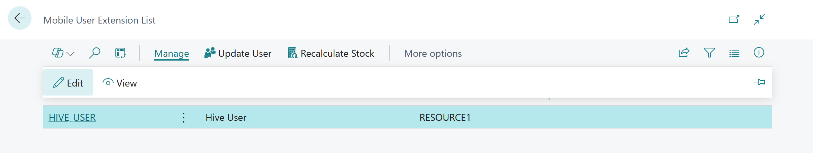This screenshot has height=153, width=813.
Task: Select the RESOURCE1 cell
Action: click(x=445, y=117)
